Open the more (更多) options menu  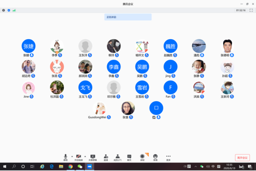168,157
